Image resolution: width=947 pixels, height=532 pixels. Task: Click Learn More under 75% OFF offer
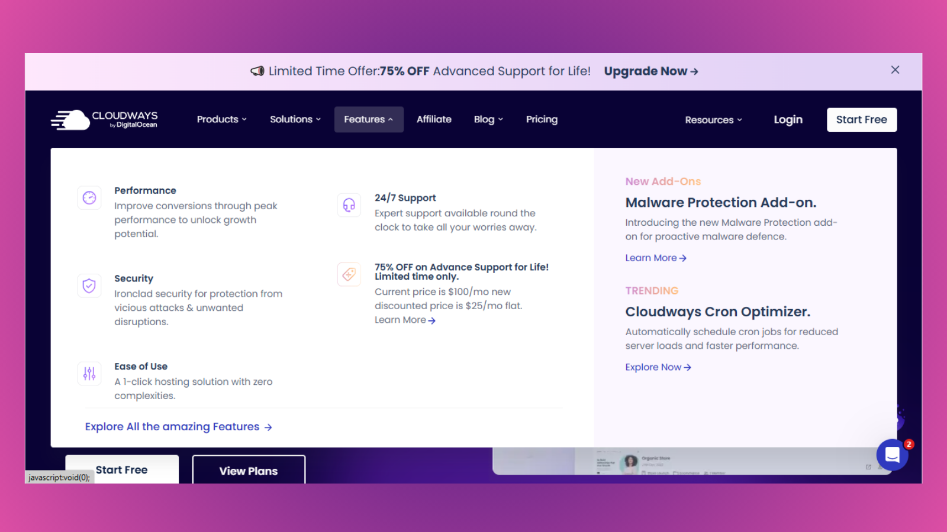[405, 320]
